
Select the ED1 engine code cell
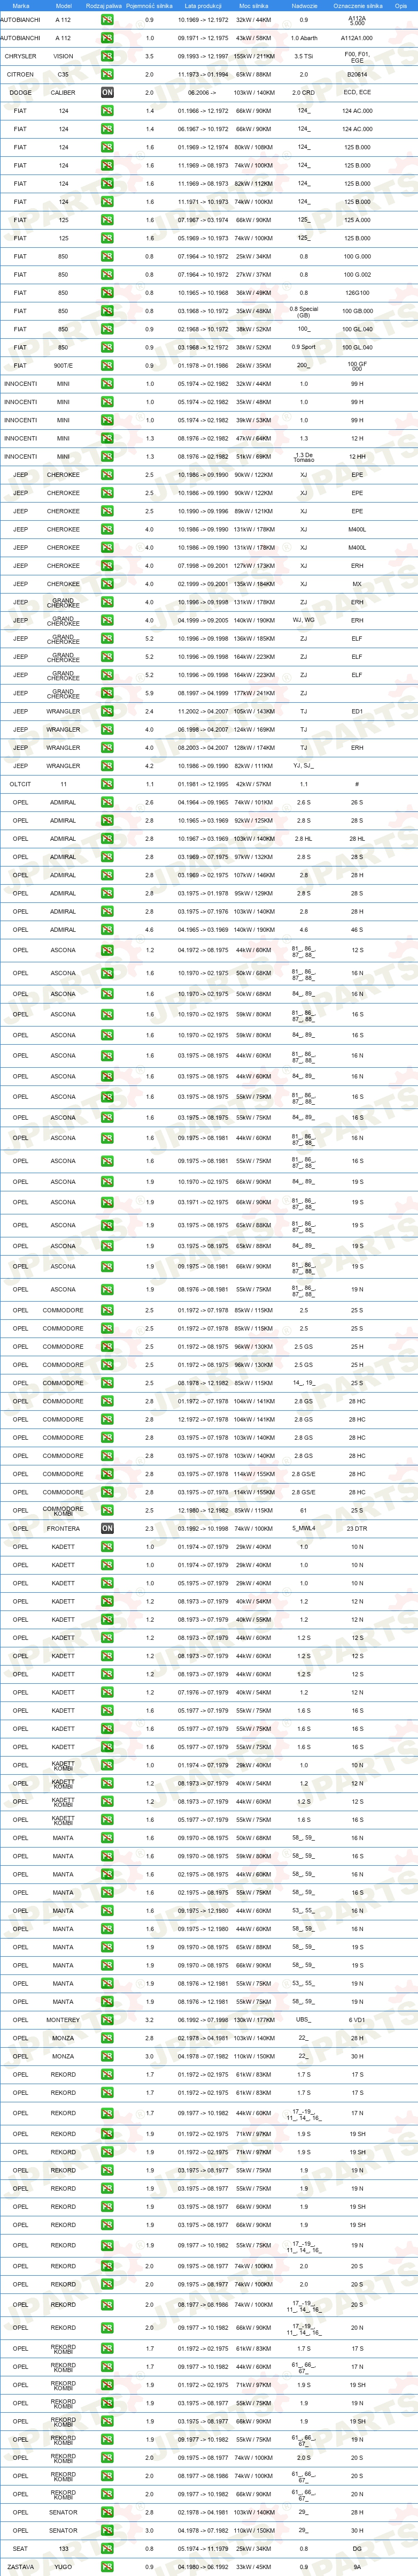[x=357, y=711]
